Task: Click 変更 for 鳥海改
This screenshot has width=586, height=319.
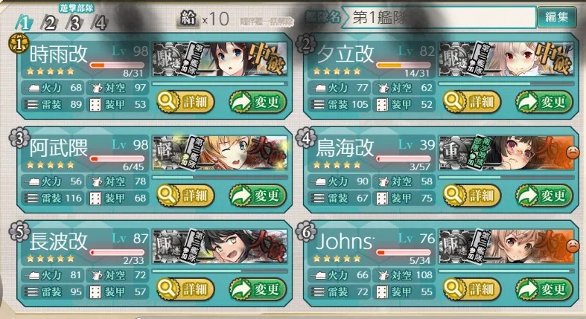Action: (x=544, y=195)
